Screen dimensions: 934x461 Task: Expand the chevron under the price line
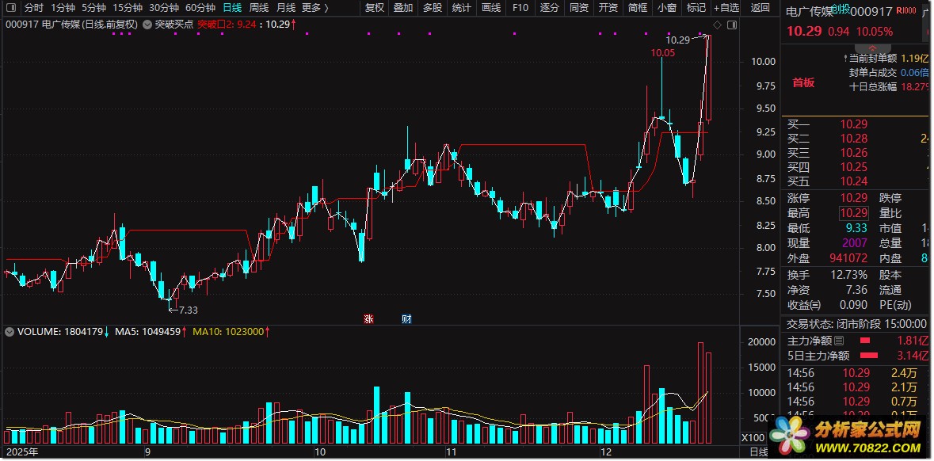pyautogui.click(x=873, y=48)
